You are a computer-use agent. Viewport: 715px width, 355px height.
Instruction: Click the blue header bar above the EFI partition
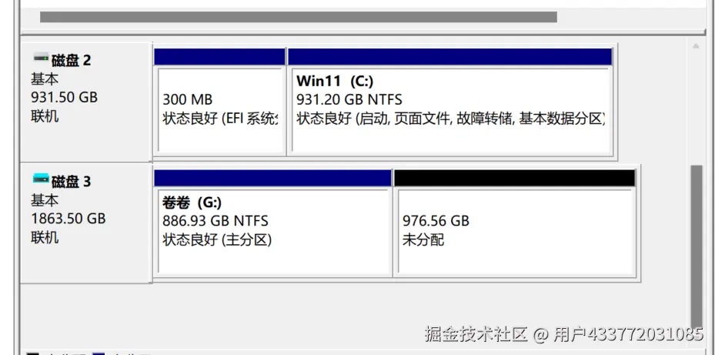click(220, 57)
